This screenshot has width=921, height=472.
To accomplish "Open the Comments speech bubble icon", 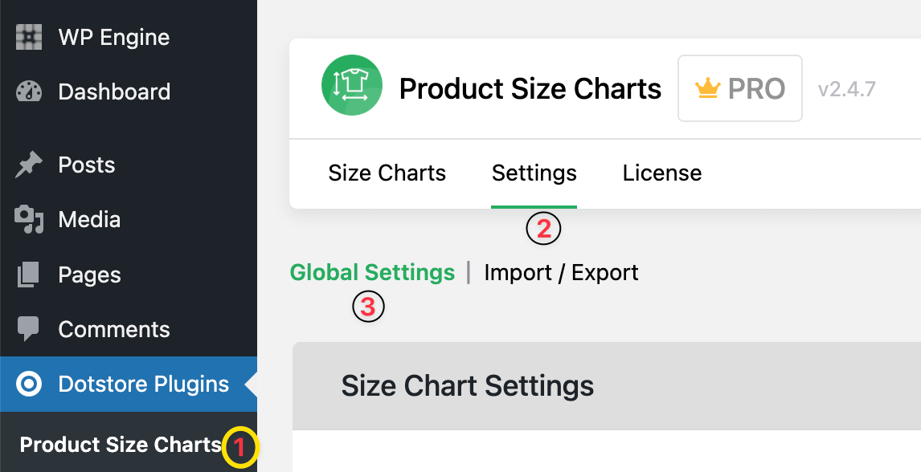I will 29,329.
